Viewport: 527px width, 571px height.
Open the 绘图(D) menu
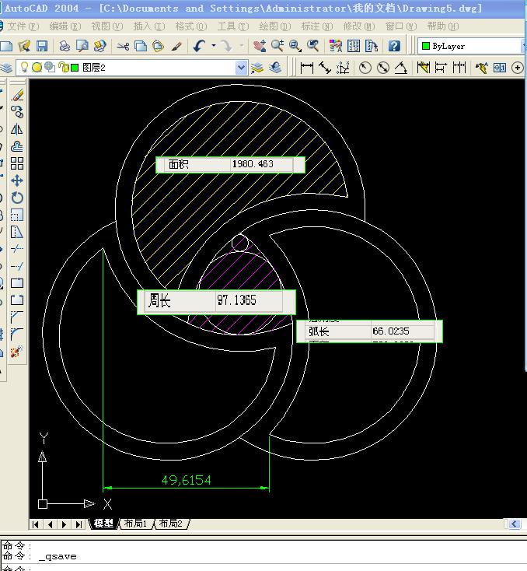click(x=275, y=26)
